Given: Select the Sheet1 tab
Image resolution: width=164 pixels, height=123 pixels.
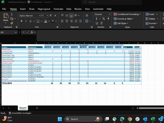Looking at the screenshot, I should coord(23,108).
